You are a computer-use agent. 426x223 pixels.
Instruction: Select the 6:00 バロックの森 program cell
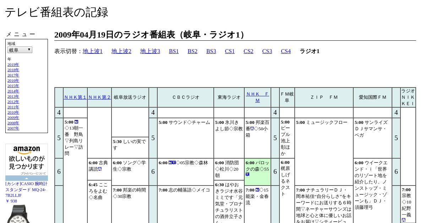(x=257, y=172)
